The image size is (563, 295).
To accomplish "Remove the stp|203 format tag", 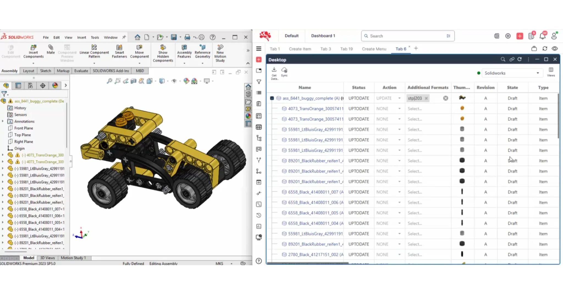I will pos(426,98).
